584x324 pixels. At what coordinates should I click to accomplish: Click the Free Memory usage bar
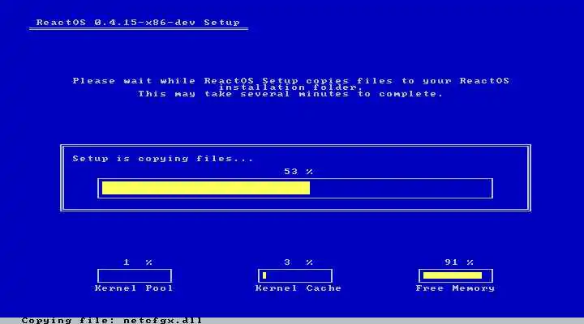(x=456, y=276)
